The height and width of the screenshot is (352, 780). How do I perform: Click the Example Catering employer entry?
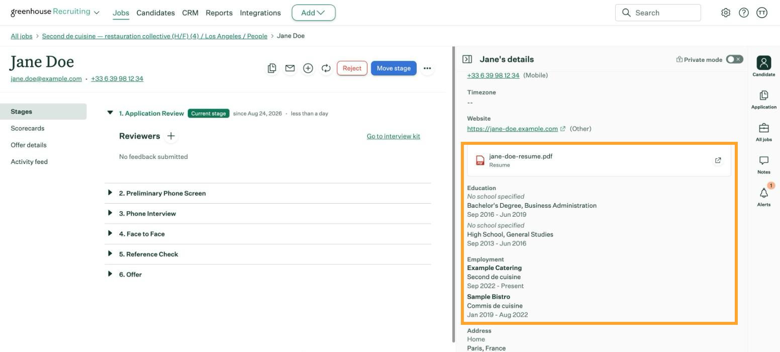[495, 268]
